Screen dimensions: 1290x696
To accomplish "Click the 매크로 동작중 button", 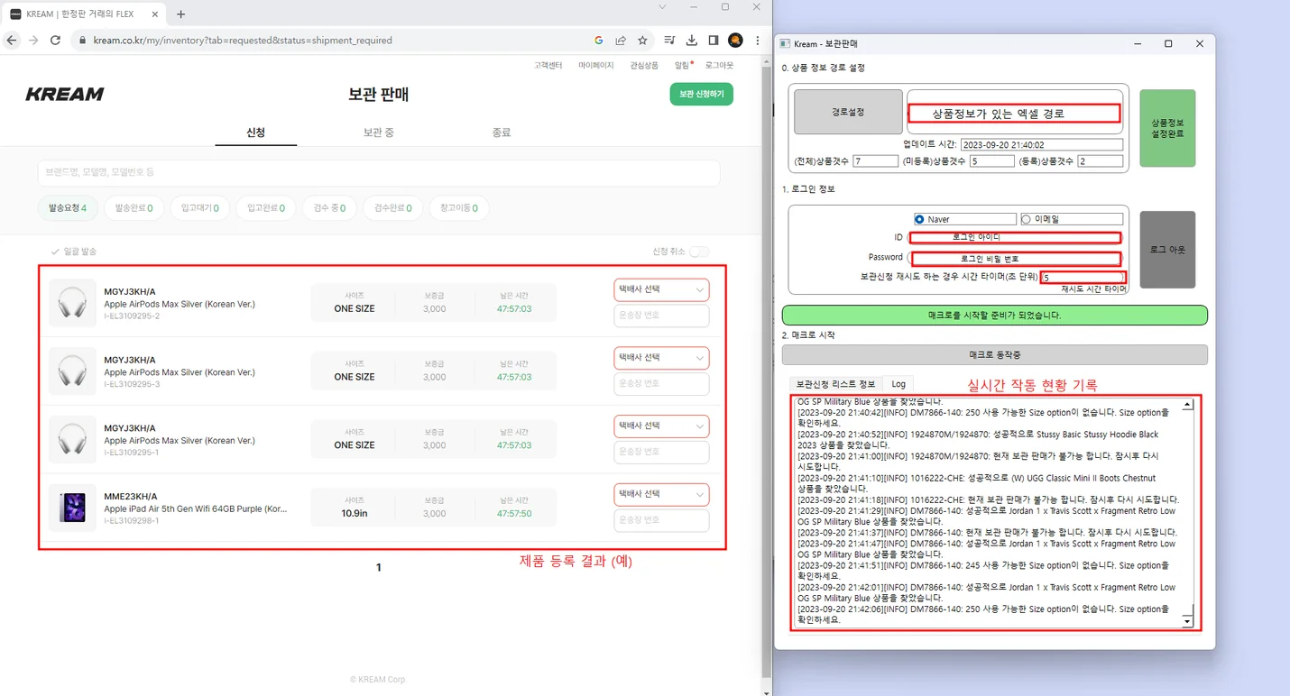I will (994, 354).
